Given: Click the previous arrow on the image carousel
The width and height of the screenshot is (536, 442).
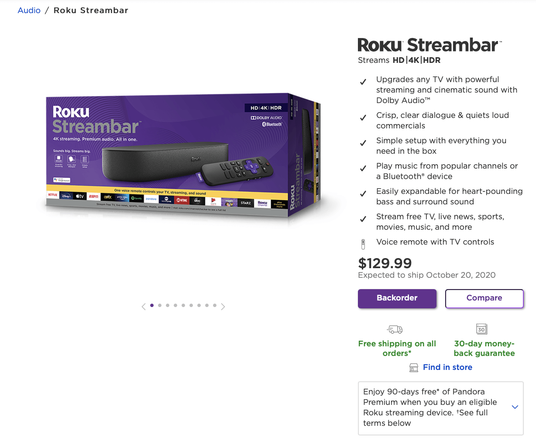Looking at the screenshot, I should [x=144, y=306].
